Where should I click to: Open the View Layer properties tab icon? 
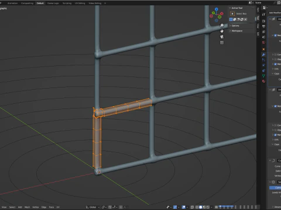pyautogui.click(x=263, y=32)
